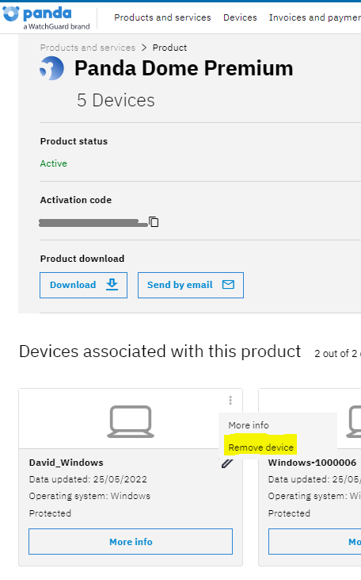Viewport: 361px width, 580px height.
Task: Click laptop icon on Windows-1000006 card
Action: (354, 421)
